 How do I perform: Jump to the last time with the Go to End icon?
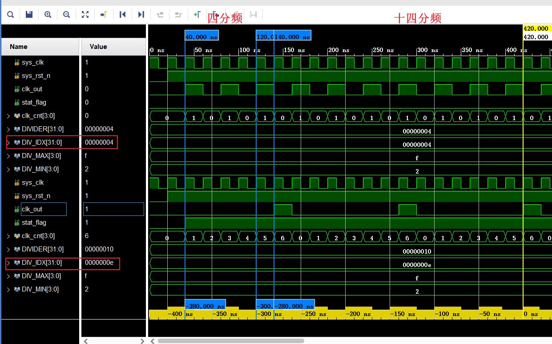click(x=141, y=15)
